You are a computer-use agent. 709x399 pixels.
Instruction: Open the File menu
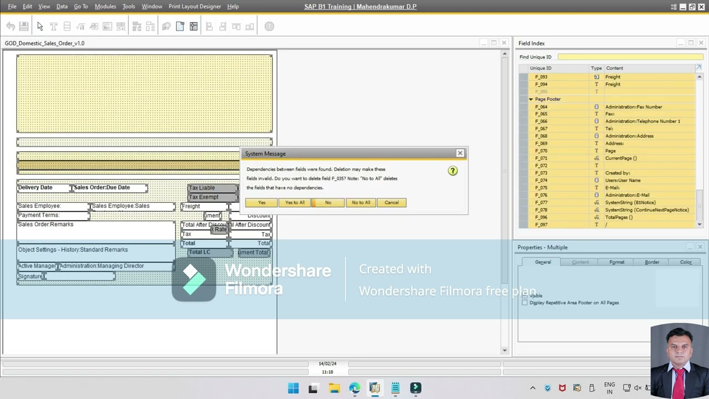pyautogui.click(x=12, y=6)
